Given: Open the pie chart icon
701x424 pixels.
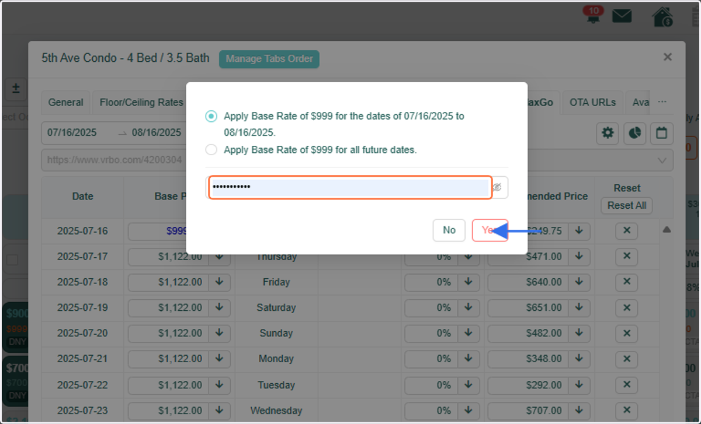Looking at the screenshot, I should (634, 133).
